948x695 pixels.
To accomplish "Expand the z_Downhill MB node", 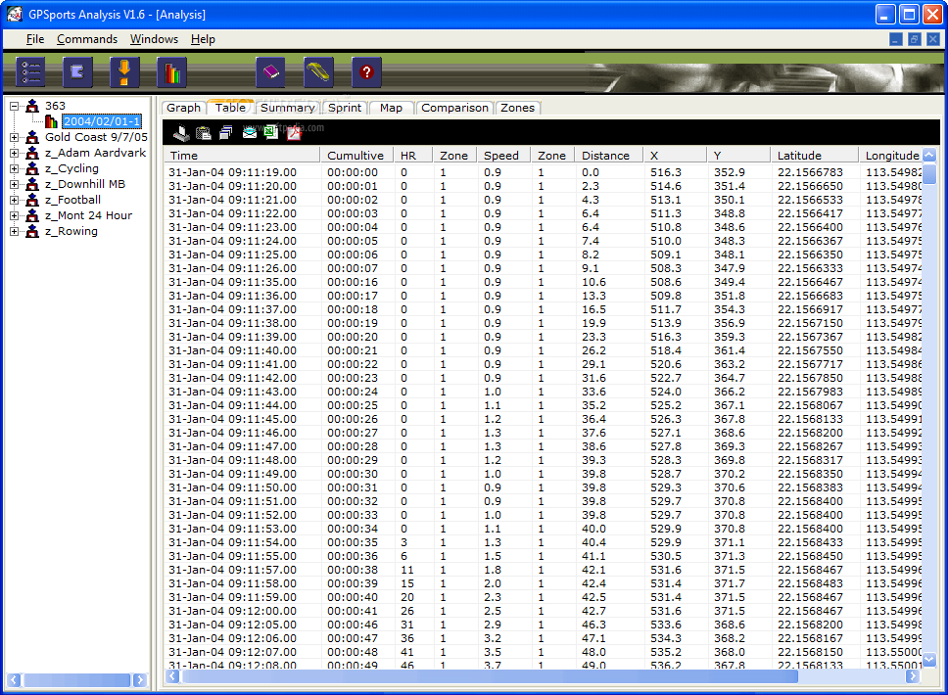I will point(14,184).
